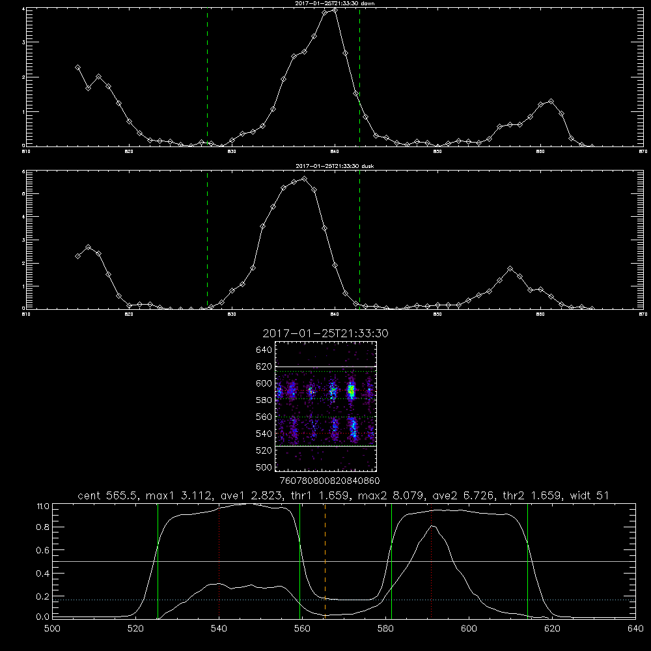Click the highest diamond marker in dawn plot
The image size is (651, 651).
(335, 10)
